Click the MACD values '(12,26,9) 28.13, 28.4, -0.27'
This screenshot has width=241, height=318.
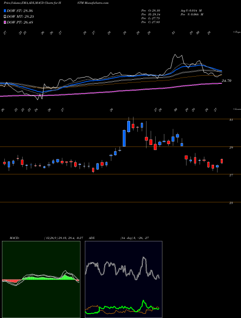point(64,238)
